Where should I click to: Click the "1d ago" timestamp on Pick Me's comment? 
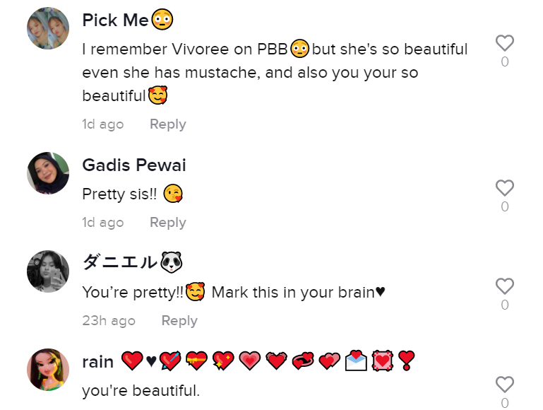pos(103,124)
